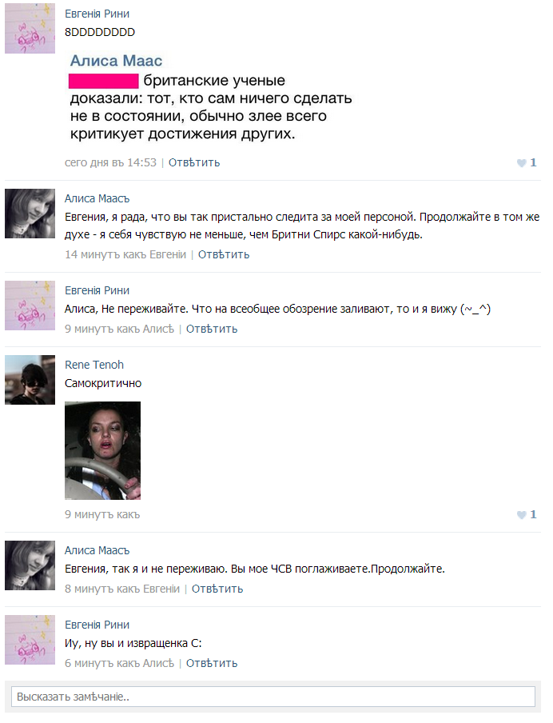Screen dimensions: 553x723
Task: Click the '9 минутъ какъ' timestamp under photo
Action: [x=102, y=514]
